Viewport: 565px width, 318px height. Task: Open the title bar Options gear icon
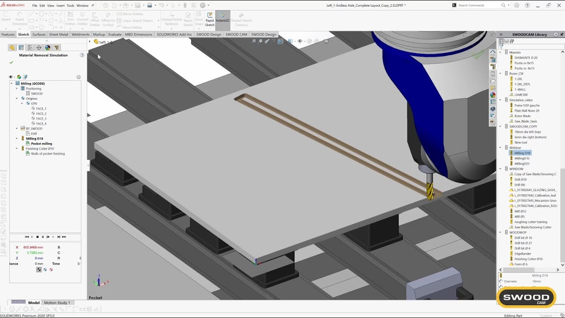click(x=203, y=5)
